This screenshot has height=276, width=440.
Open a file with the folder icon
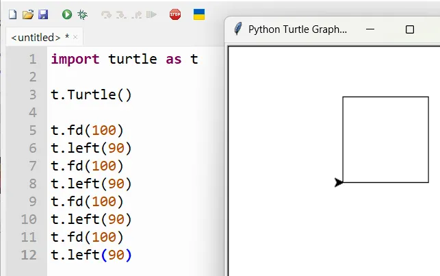click(x=27, y=14)
